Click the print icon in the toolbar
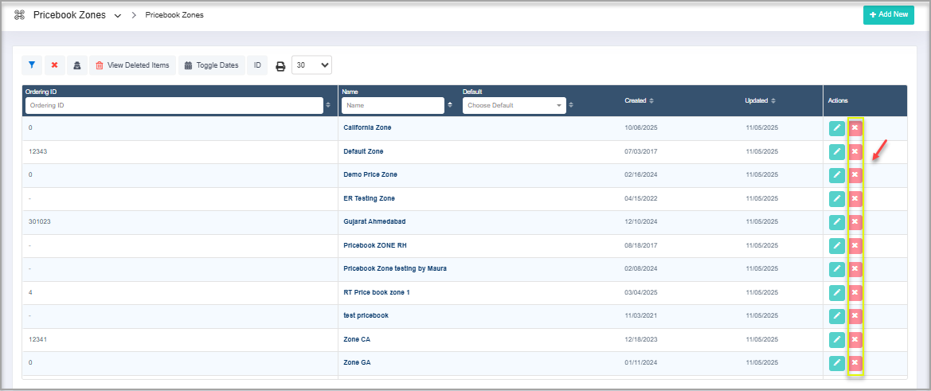931x391 pixels. point(280,66)
